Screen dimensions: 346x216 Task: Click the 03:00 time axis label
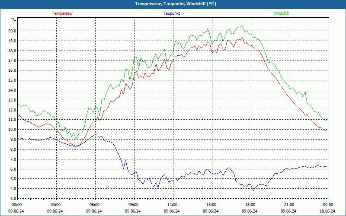point(56,205)
